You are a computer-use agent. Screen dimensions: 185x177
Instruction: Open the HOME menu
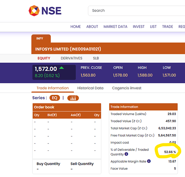point(75,27)
